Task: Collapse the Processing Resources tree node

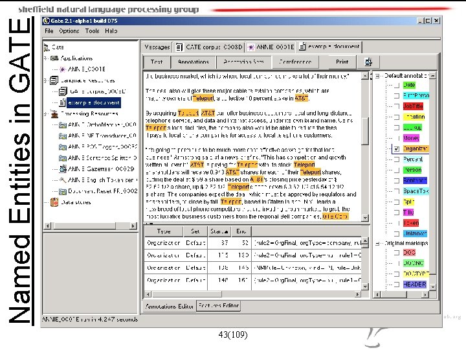Action: click(46, 113)
